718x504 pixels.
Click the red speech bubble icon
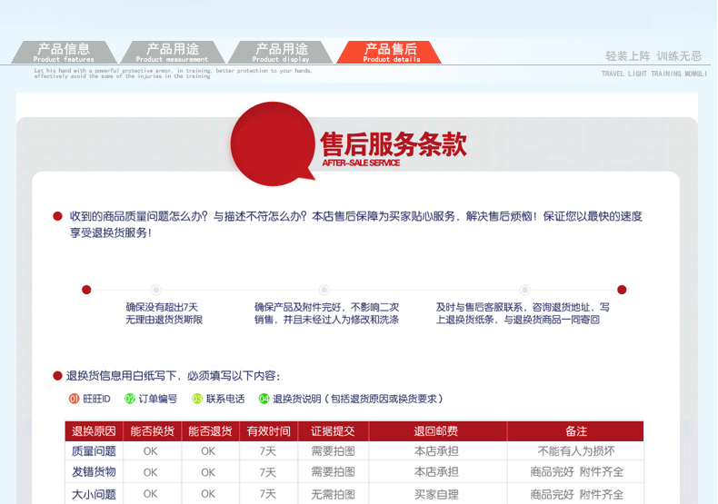(272, 143)
